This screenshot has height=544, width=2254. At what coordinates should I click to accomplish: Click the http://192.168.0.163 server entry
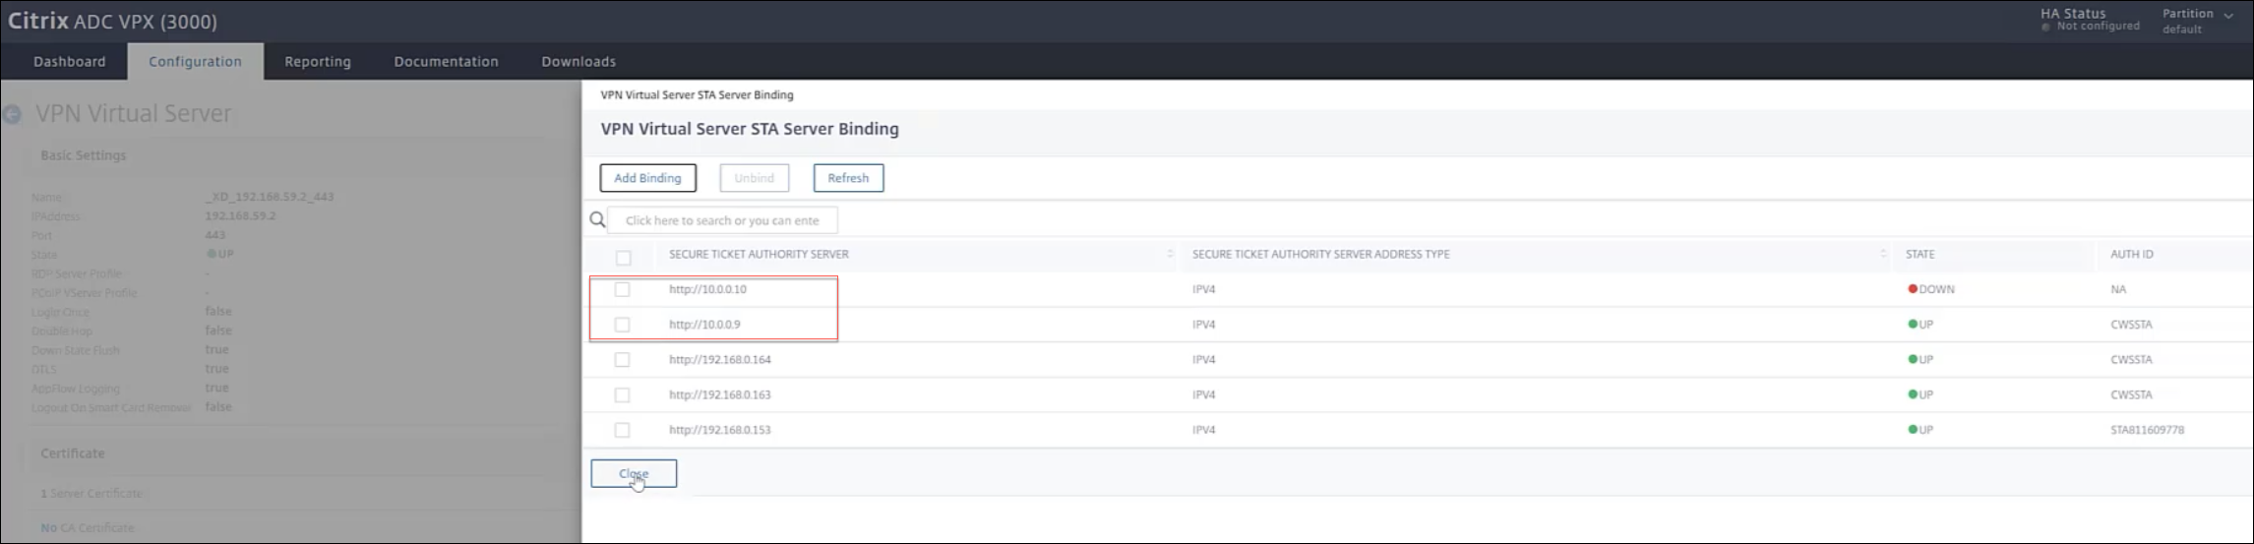pos(719,394)
